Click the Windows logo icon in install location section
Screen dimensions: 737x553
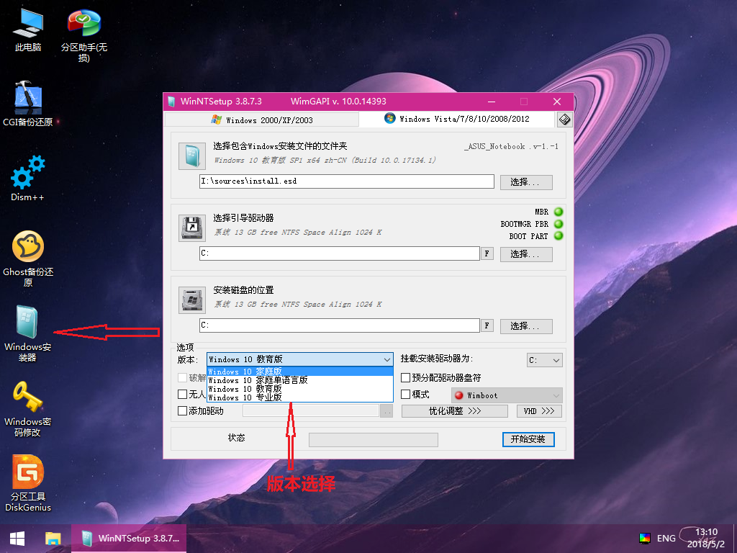tap(191, 300)
